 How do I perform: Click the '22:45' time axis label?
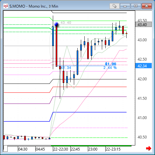[75, 149]
